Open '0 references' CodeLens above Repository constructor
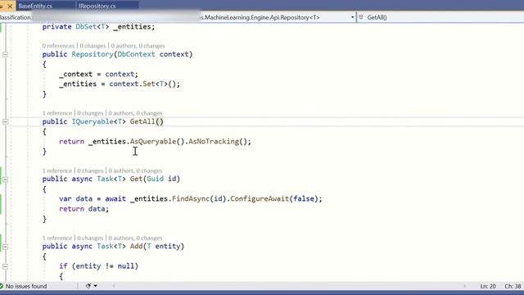The width and height of the screenshot is (524, 295). point(58,46)
